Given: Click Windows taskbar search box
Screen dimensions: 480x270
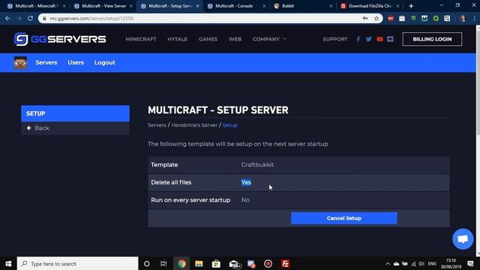Looking at the screenshot, I should coord(77,263).
